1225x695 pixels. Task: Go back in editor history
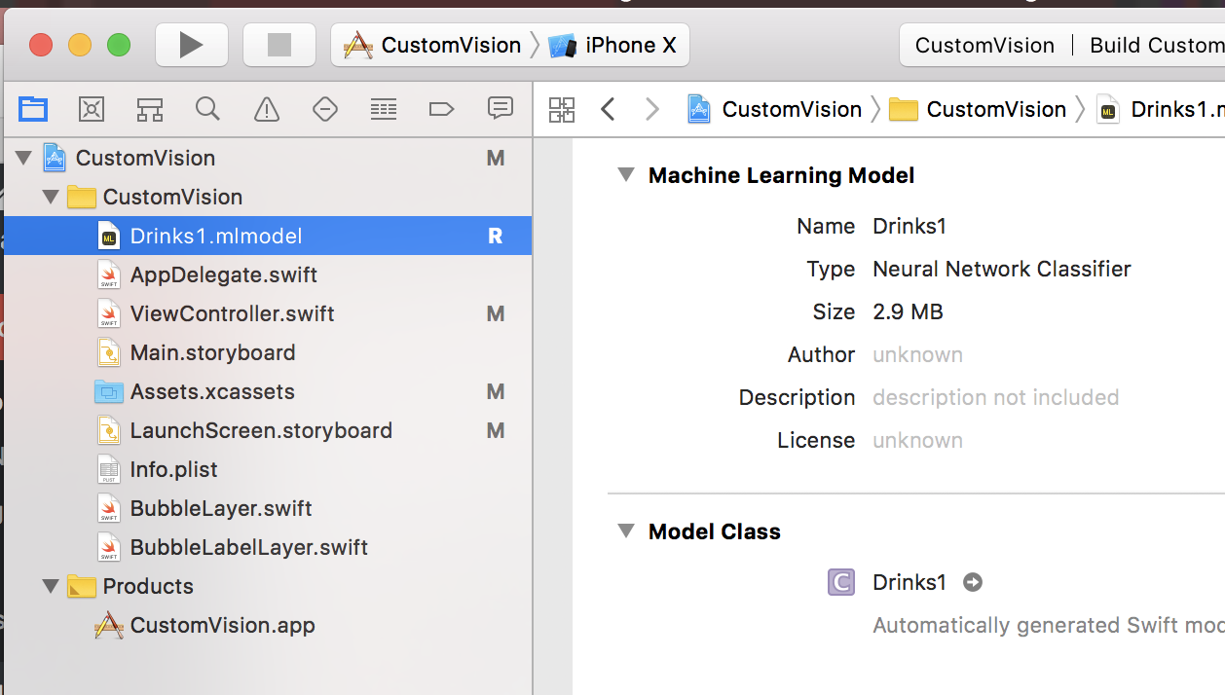[x=609, y=109]
